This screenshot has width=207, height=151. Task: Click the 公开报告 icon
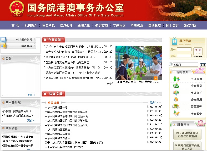(x=176, y=113)
